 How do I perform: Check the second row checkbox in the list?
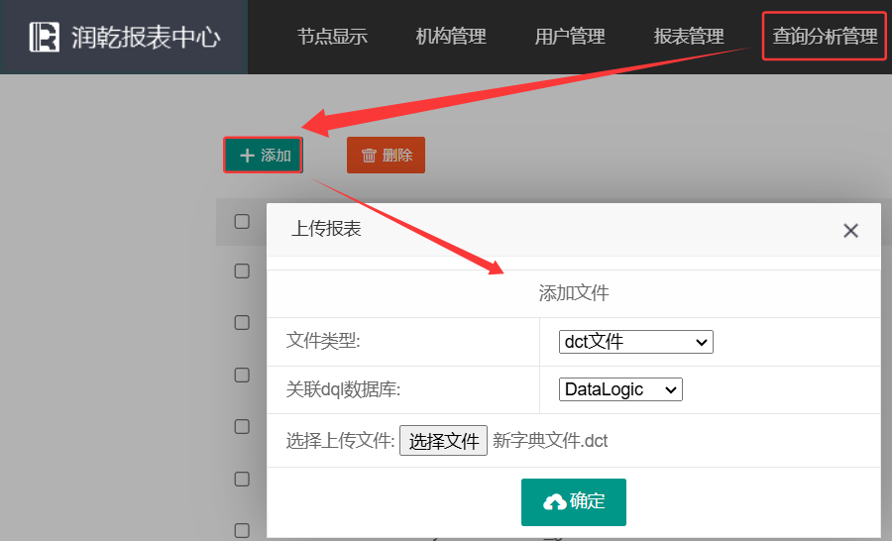(x=242, y=322)
